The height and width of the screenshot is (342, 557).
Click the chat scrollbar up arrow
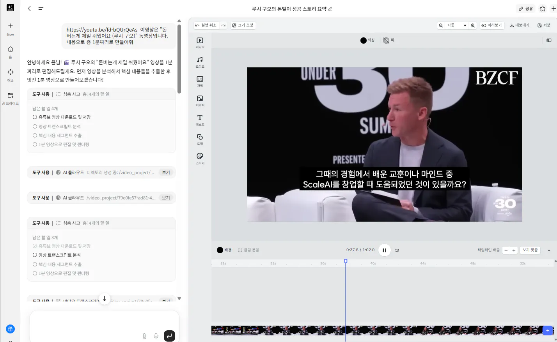(179, 21)
